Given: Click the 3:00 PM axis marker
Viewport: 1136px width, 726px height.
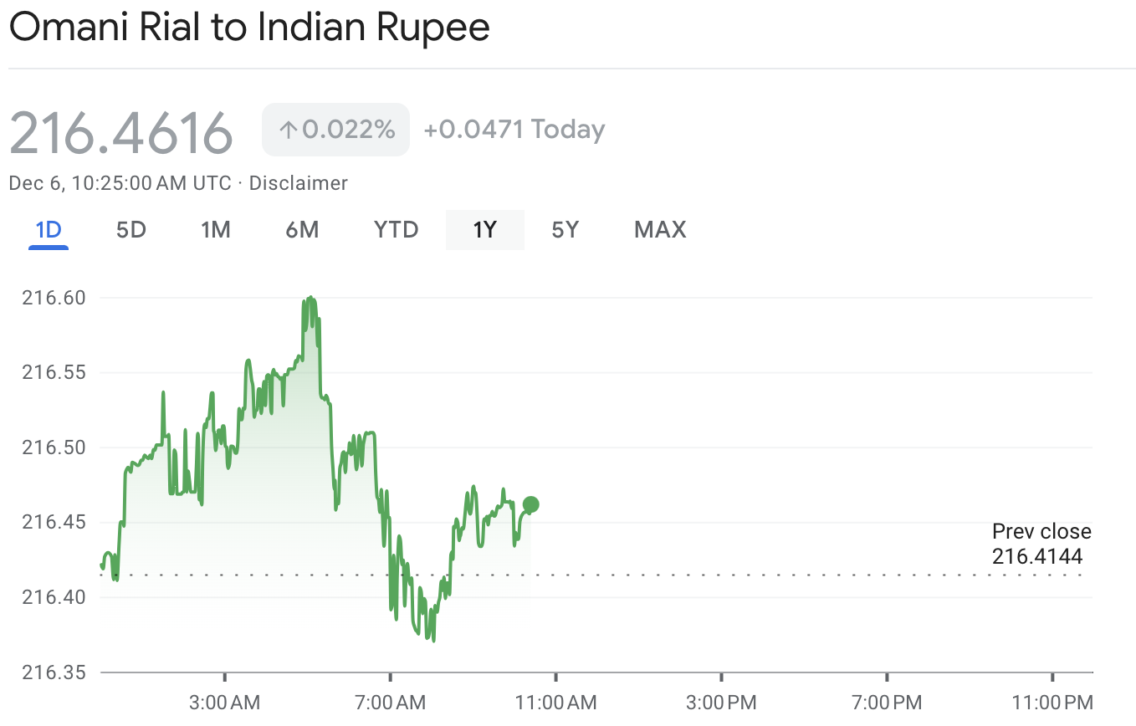Looking at the screenshot, I should 721,701.
